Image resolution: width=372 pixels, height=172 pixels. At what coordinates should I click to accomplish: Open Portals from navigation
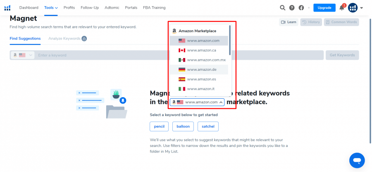pos(131,7)
